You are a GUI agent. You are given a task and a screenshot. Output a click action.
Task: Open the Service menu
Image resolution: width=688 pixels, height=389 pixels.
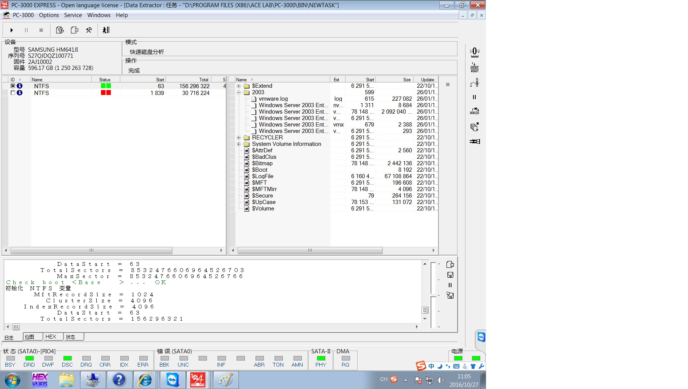73,15
